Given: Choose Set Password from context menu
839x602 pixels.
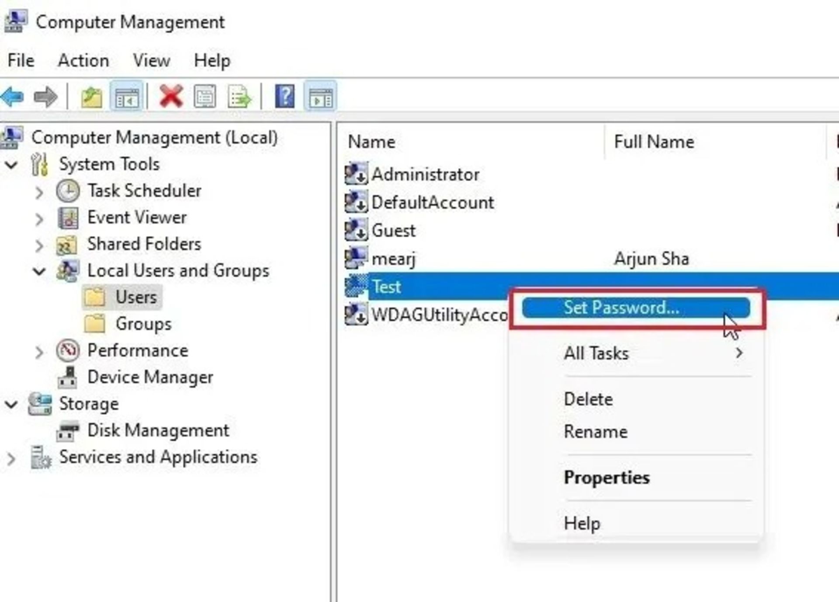Looking at the screenshot, I should click(x=636, y=308).
